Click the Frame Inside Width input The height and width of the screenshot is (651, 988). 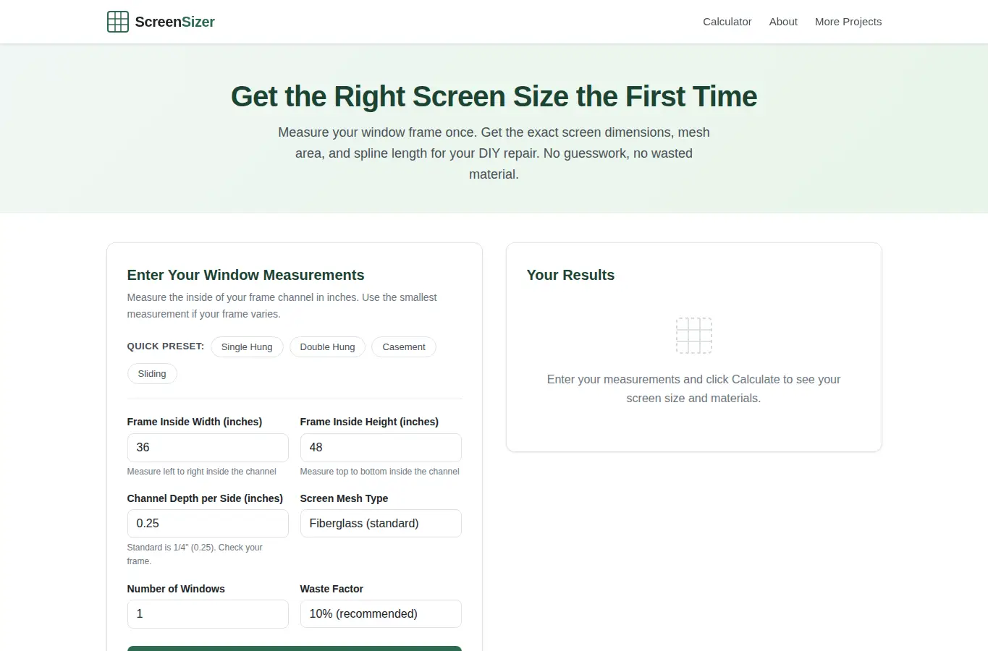(x=208, y=448)
